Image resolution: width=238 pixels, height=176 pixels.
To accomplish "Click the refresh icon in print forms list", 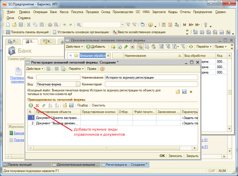I will pyautogui.click(x=191, y=47).
